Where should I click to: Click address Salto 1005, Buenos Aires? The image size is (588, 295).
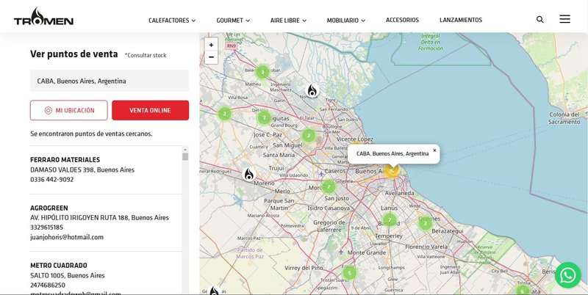click(x=68, y=275)
